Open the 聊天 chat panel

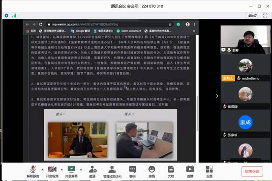132,172
